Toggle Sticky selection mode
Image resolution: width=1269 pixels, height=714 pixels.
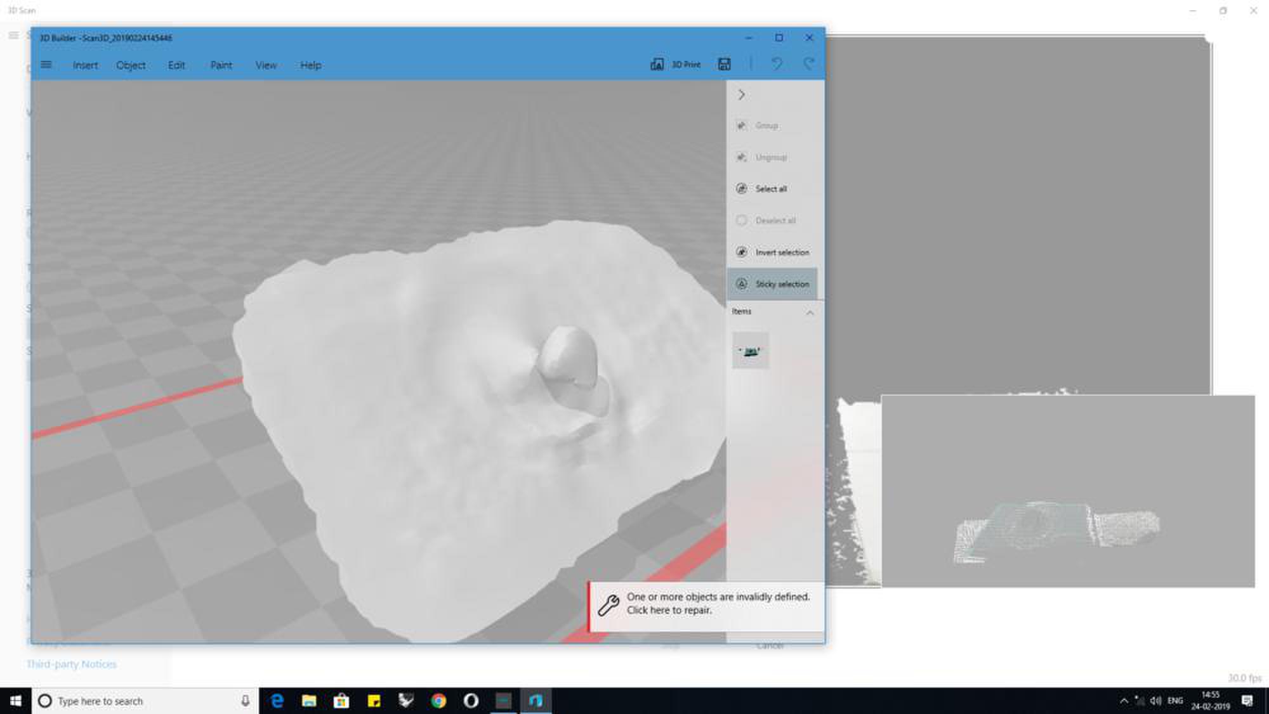point(772,284)
